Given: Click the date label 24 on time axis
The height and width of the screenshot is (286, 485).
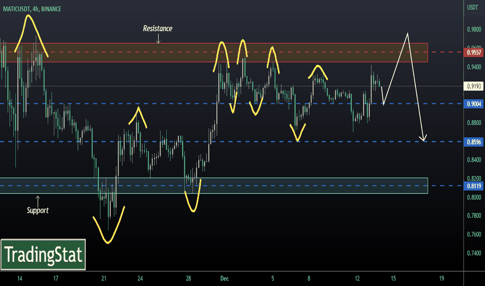Looking at the screenshot, I should tap(140, 279).
